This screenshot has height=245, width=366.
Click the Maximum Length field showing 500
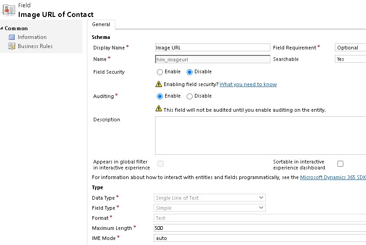[x=260, y=228]
